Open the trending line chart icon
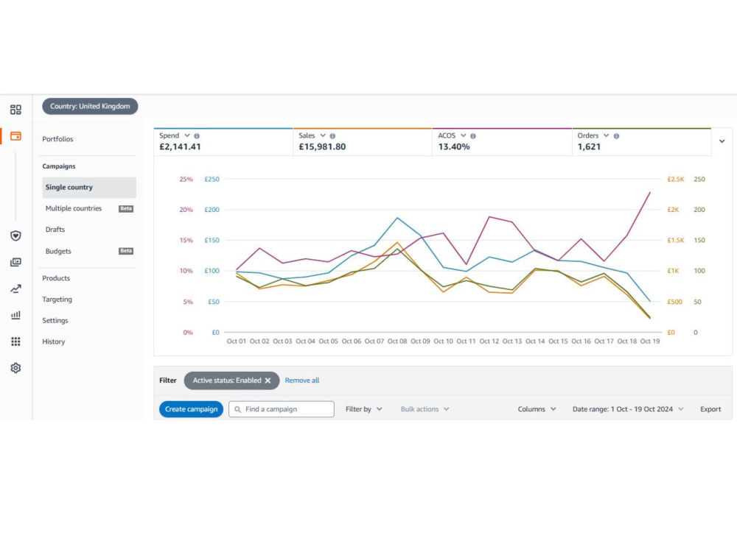The image size is (737, 552). point(15,289)
